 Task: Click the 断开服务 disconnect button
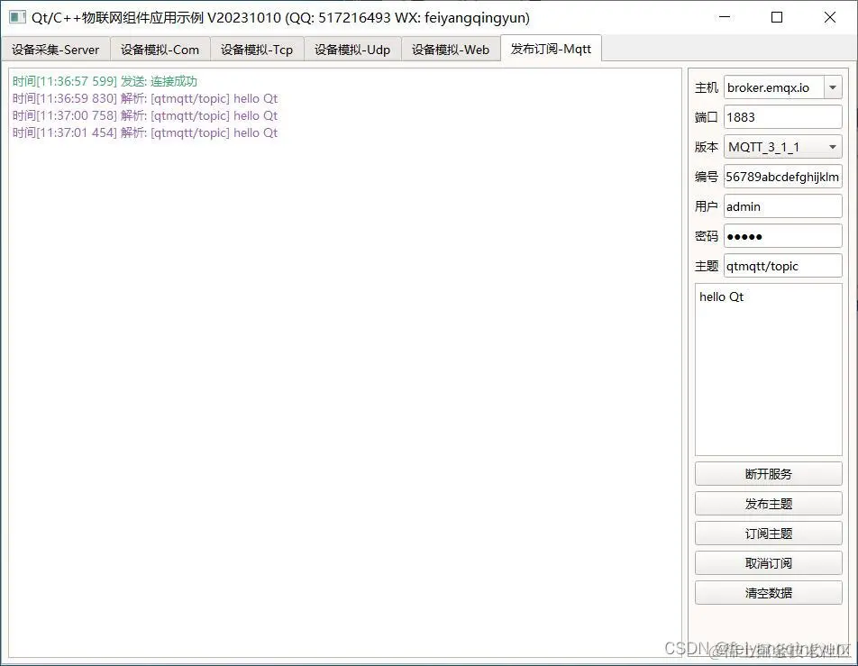pos(768,473)
